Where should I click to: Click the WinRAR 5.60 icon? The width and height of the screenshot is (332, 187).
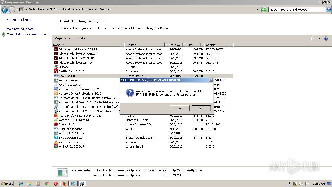[x=56, y=146]
